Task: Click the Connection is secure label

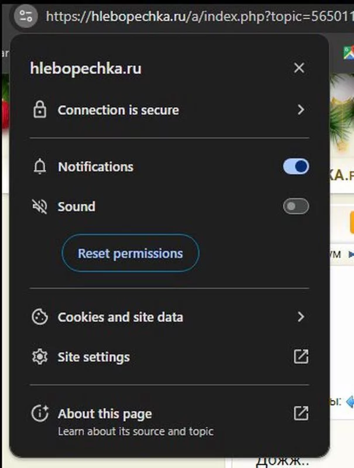Action: pyautogui.click(x=118, y=110)
